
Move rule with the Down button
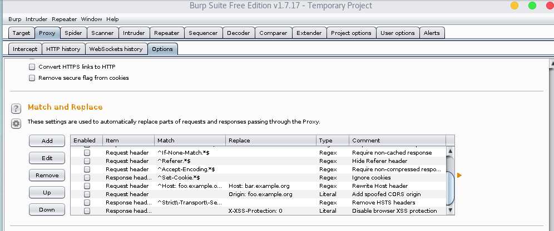point(47,209)
